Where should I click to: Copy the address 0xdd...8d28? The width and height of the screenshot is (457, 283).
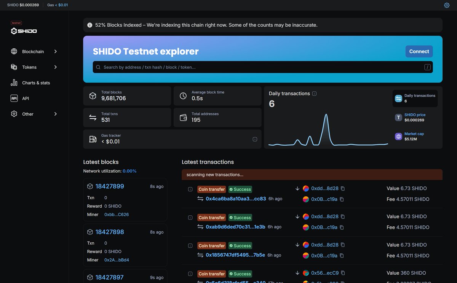[x=342, y=188]
